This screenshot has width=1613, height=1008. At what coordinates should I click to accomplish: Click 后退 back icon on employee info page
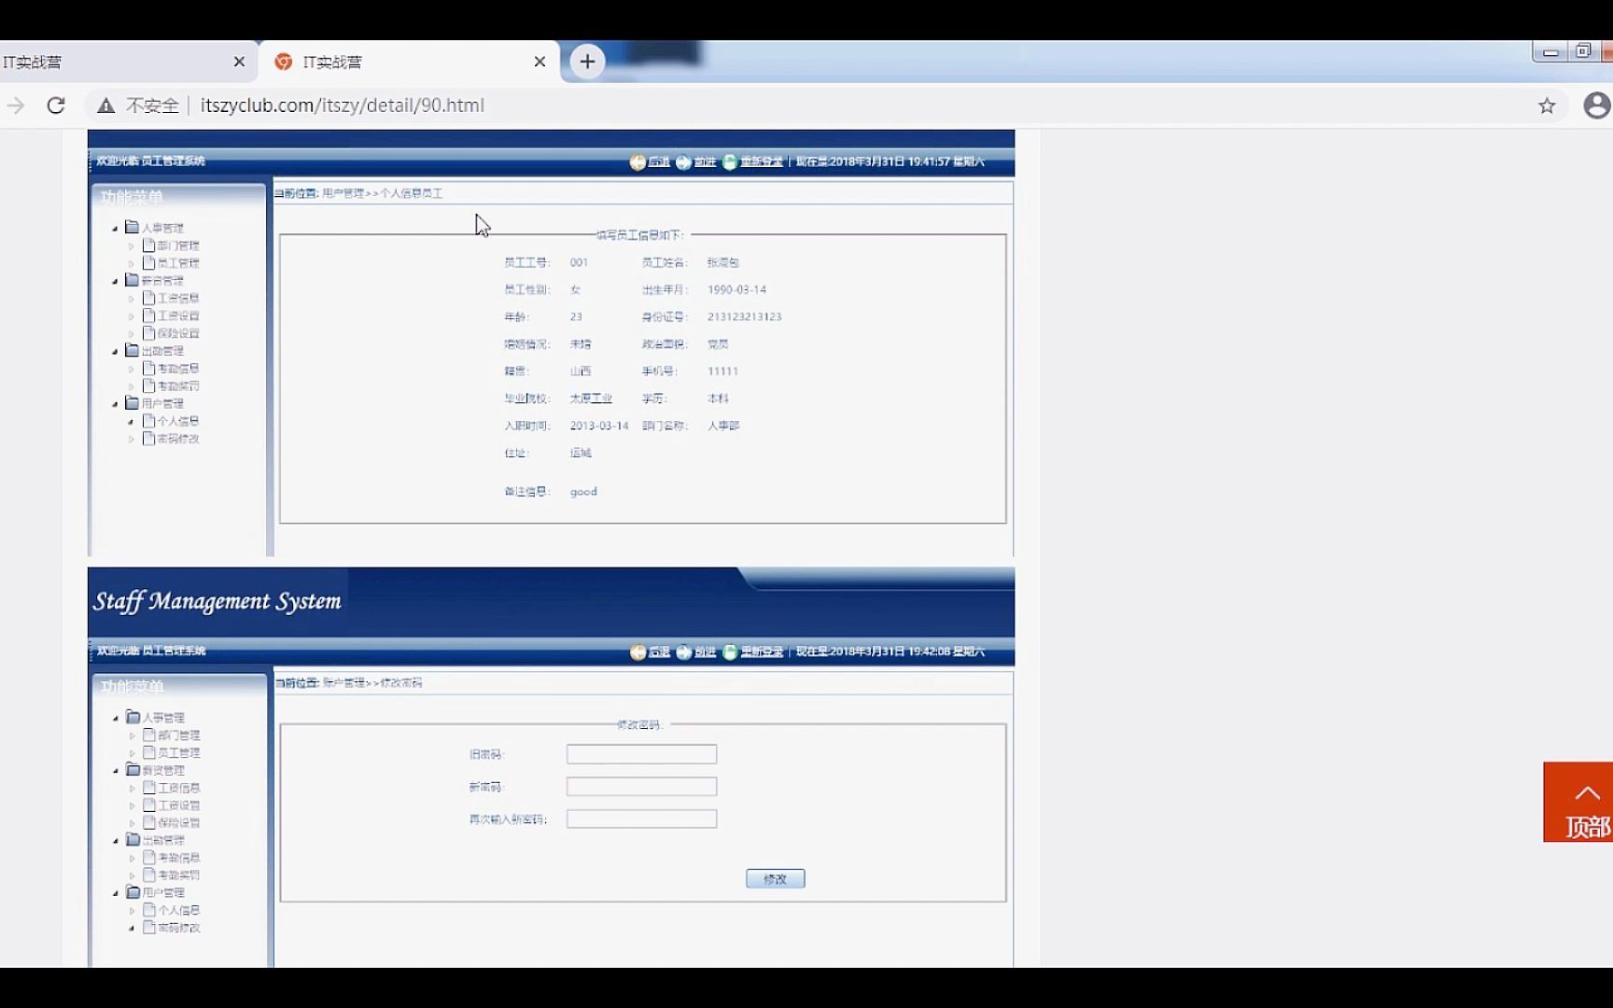pyautogui.click(x=638, y=162)
